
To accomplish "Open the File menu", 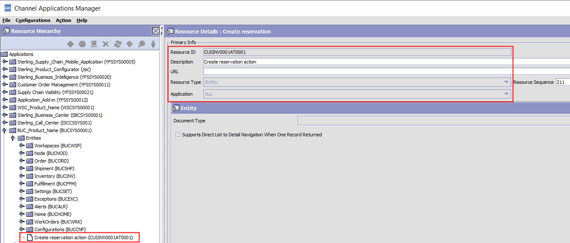I will pos(6,20).
